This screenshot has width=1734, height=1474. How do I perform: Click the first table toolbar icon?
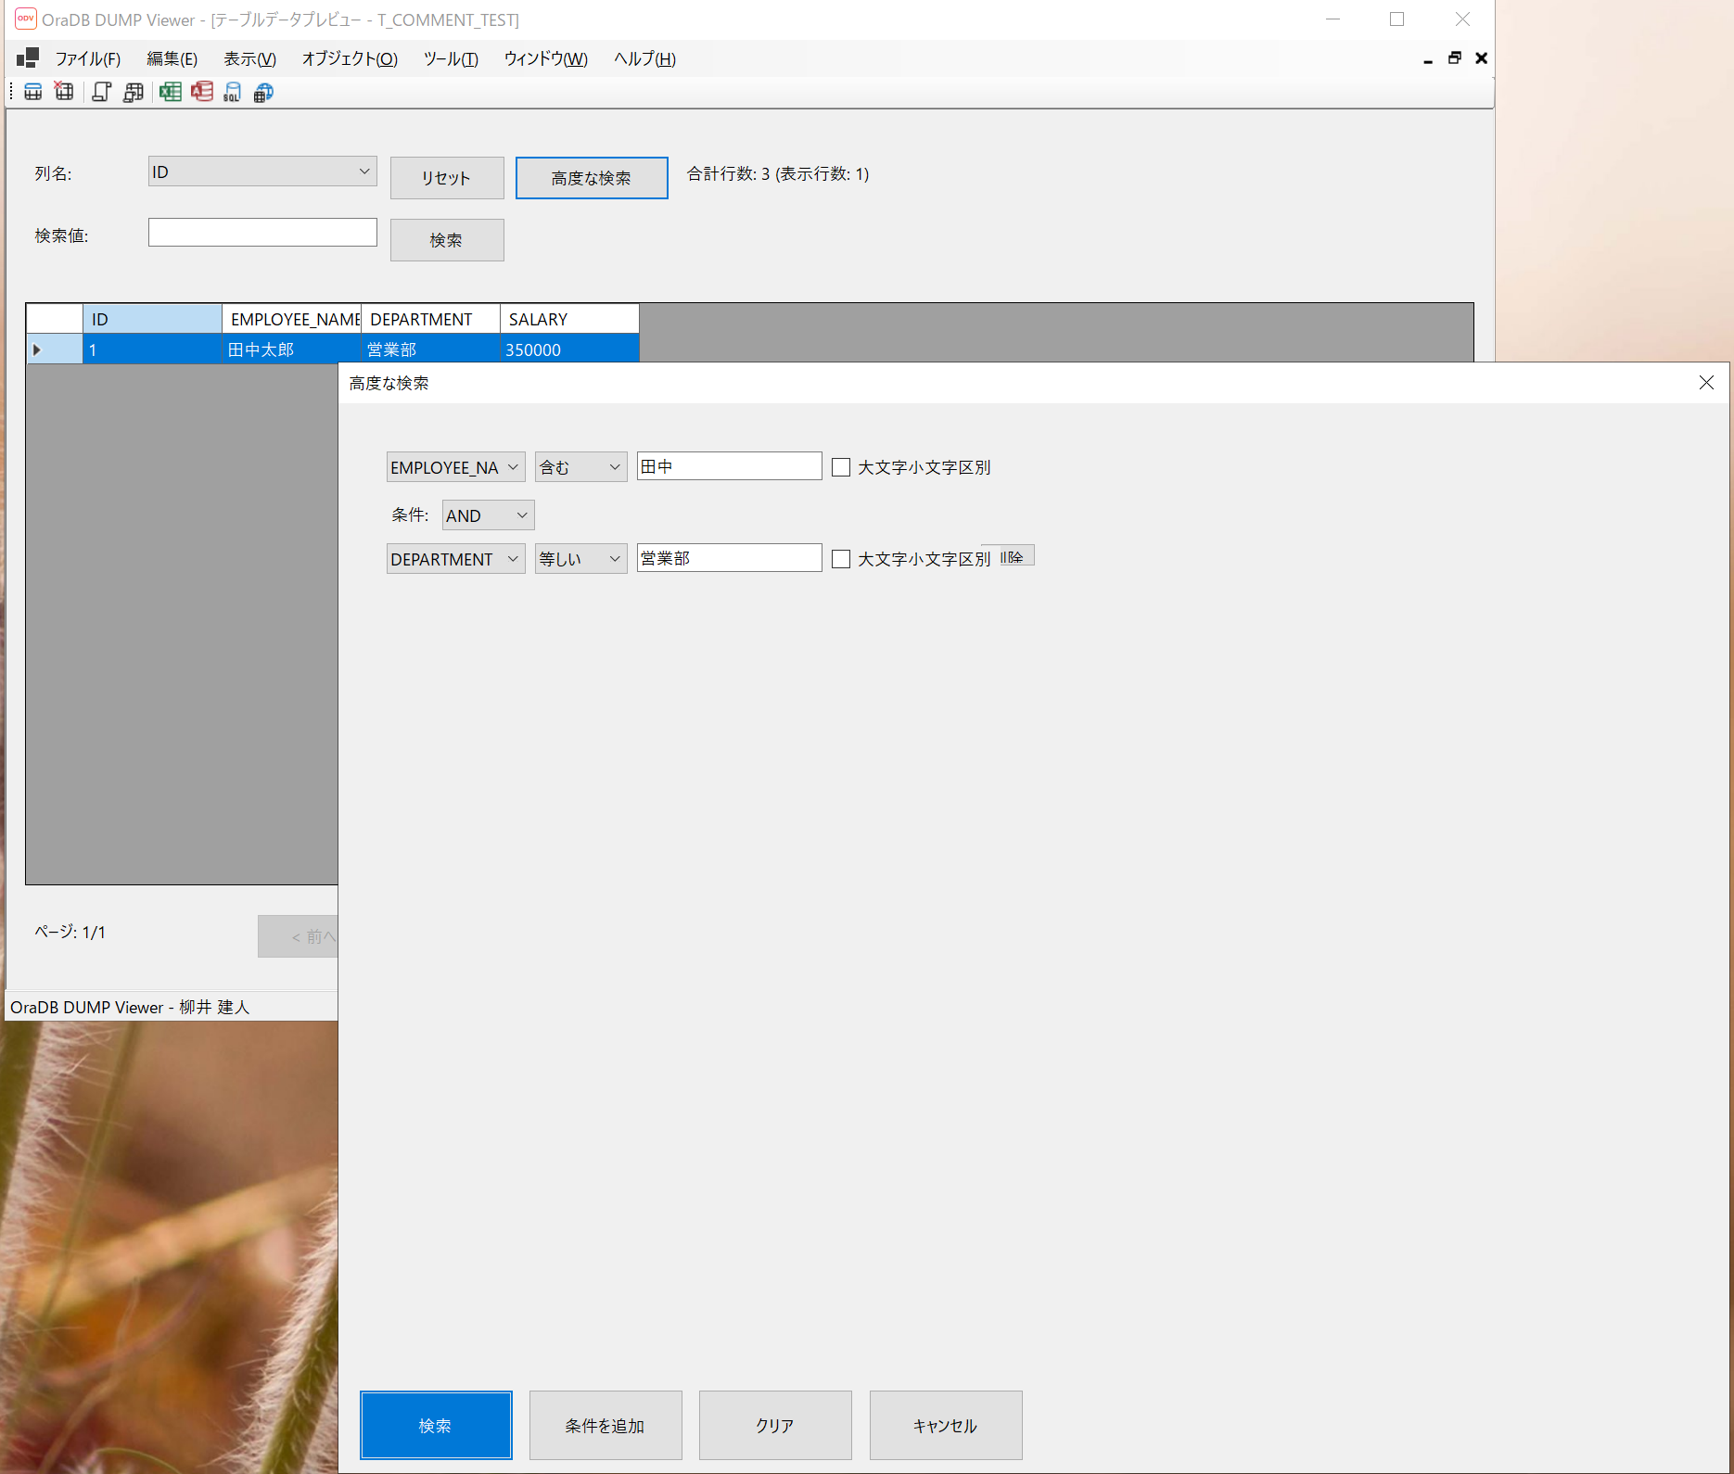click(32, 92)
